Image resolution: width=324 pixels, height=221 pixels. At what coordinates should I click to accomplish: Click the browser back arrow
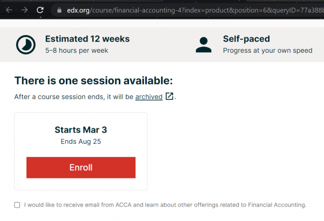pyautogui.click(x=9, y=10)
